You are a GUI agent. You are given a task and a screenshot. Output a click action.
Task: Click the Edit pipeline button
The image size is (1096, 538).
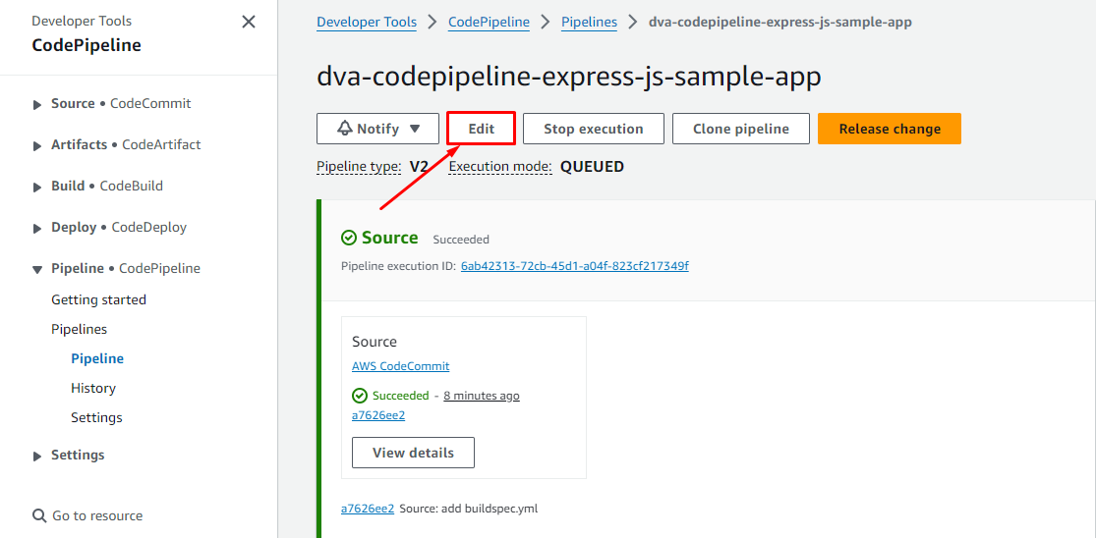click(x=481, y=129)
